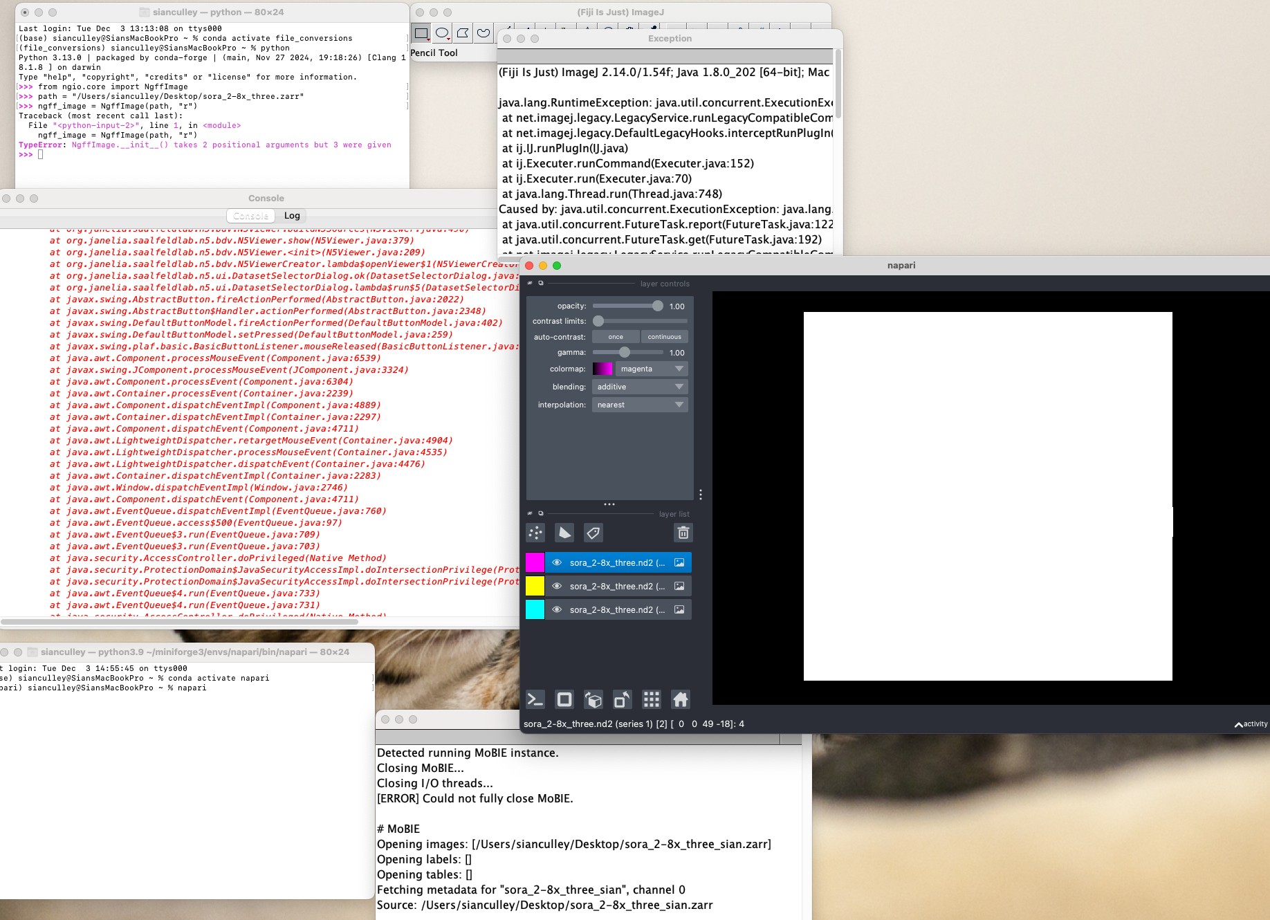Select the Polygon selection tool in ImageJ
The image size is (1270, 920).
click(463, 33)
